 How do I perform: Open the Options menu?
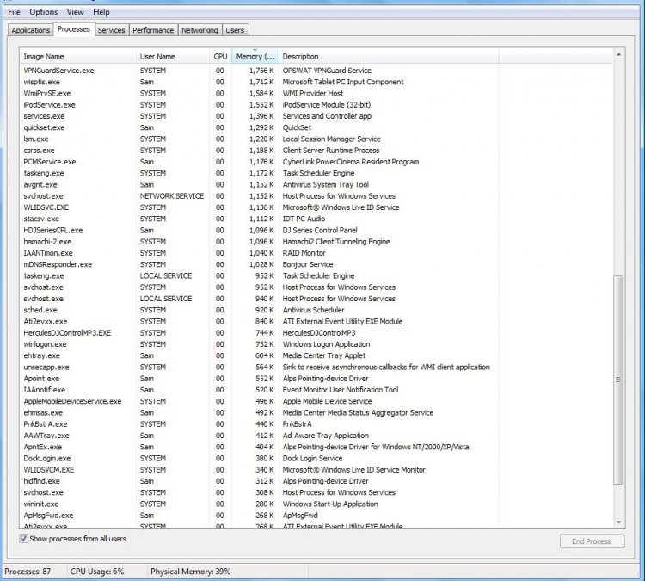point(43,12)
